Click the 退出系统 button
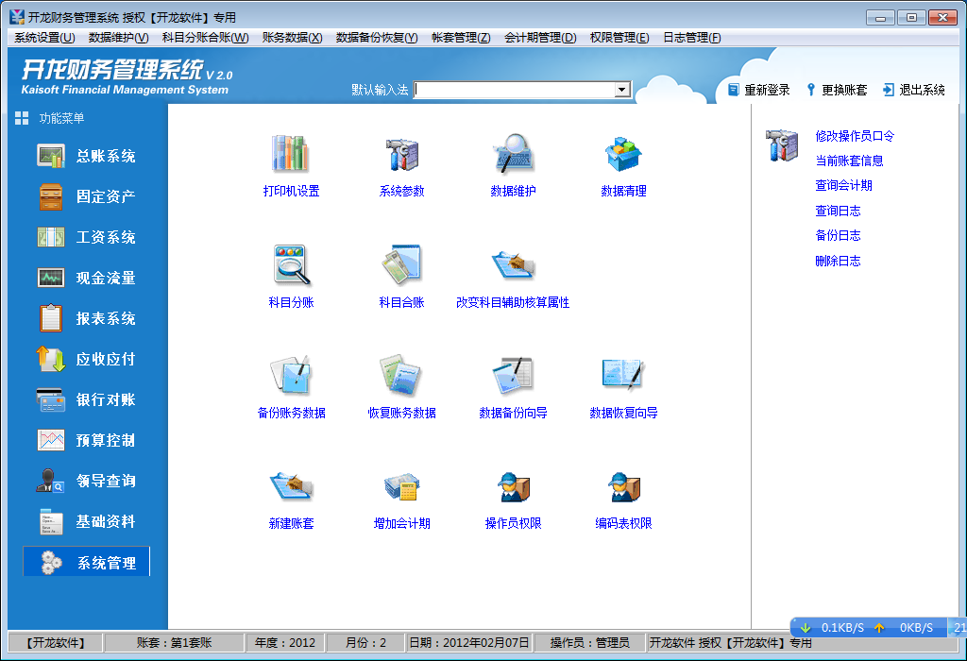 tap(914, 90)
